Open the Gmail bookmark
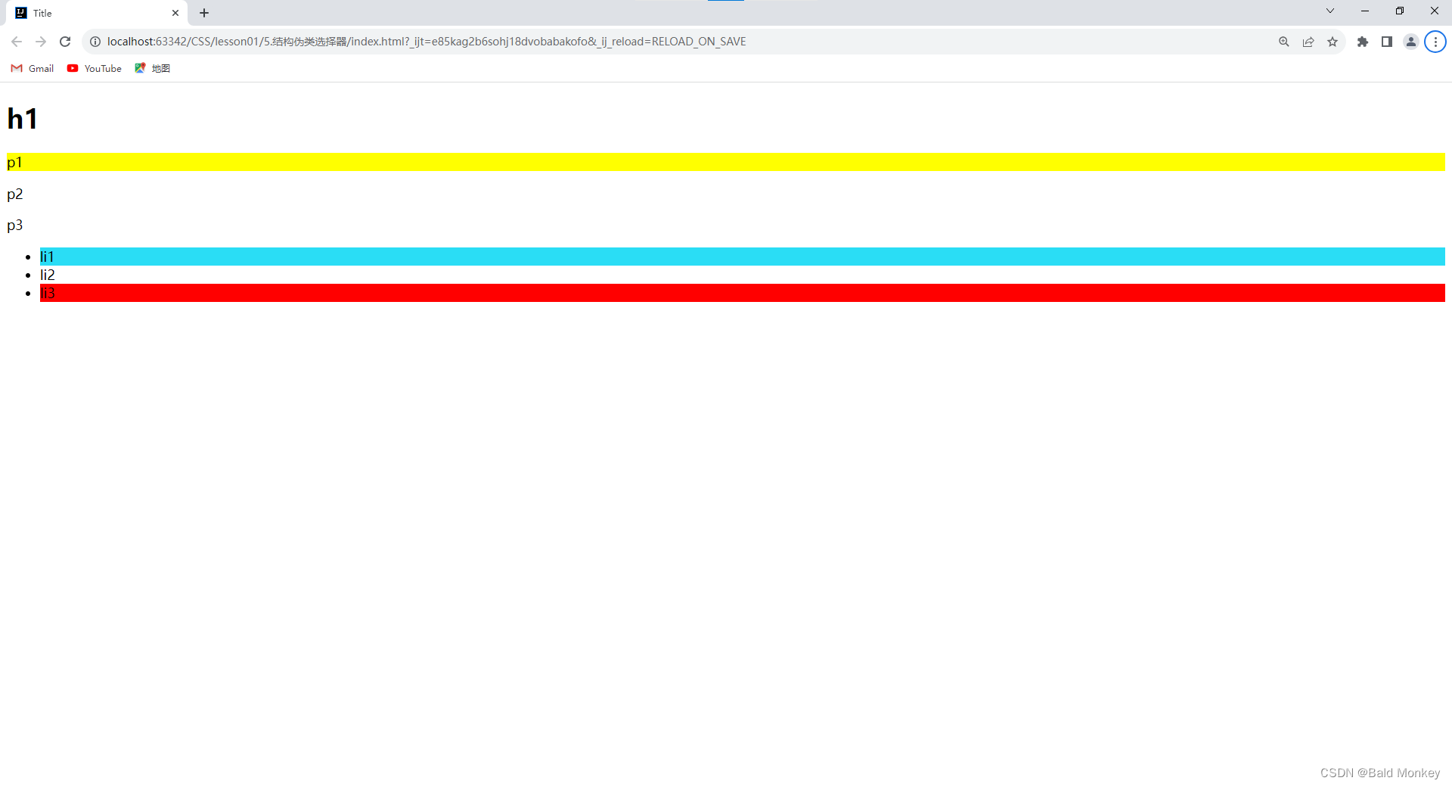Screen dimensions: 1452x787 (33, 68)
